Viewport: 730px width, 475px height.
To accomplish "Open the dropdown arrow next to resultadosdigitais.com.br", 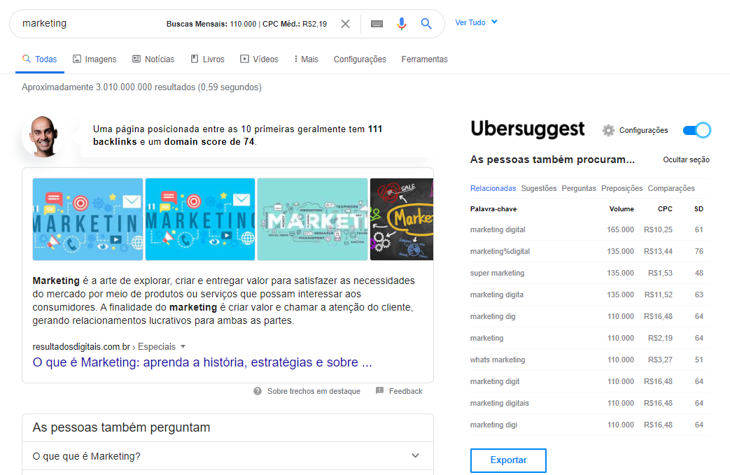I will click(x=183, y=346).
